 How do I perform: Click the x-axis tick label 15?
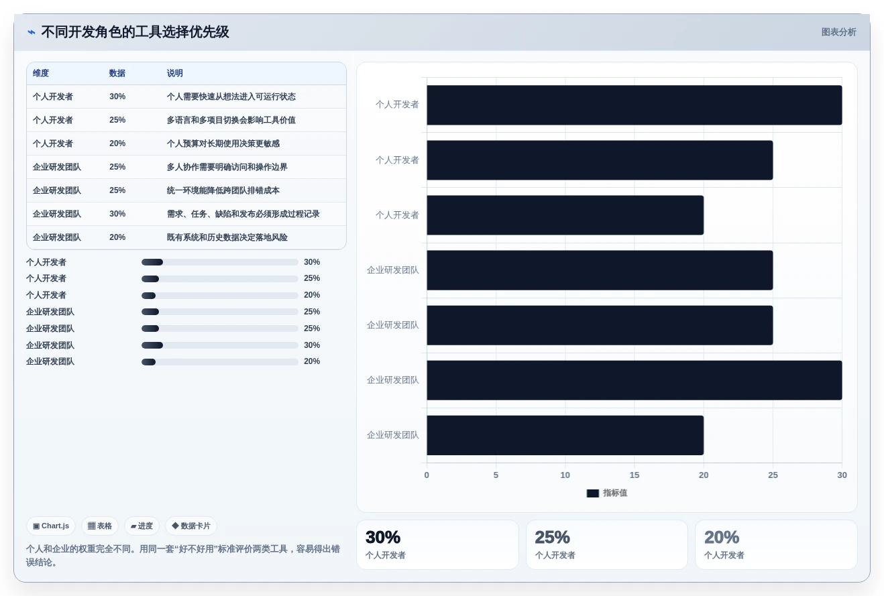point(634,475)
